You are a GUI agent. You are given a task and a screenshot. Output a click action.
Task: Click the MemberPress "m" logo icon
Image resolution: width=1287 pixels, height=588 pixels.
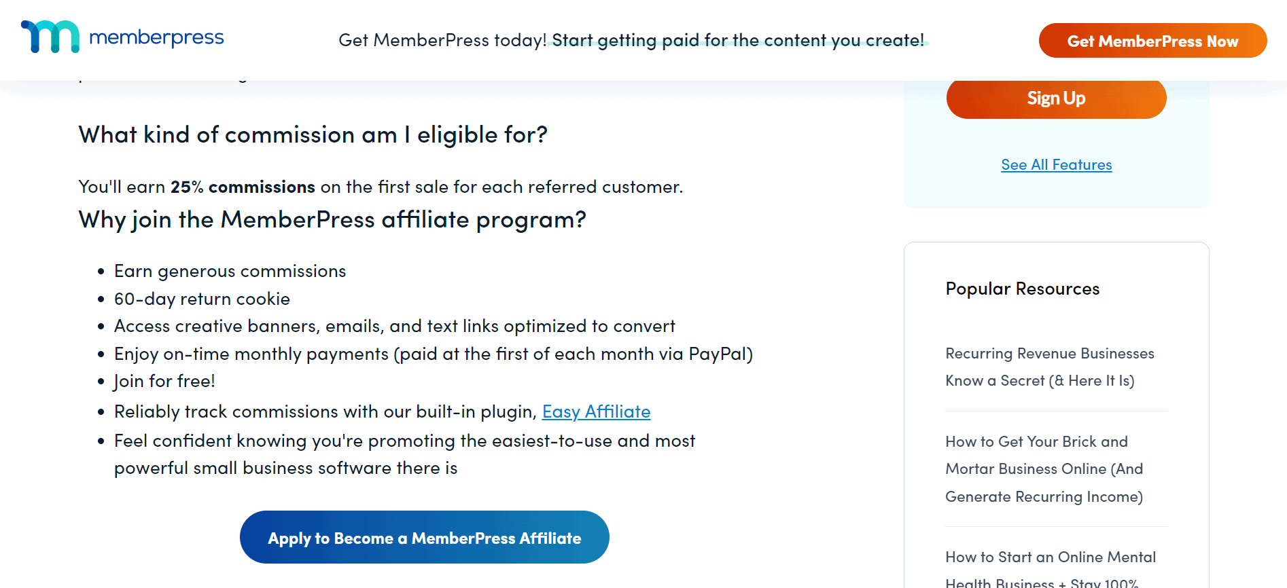[50, 37]
